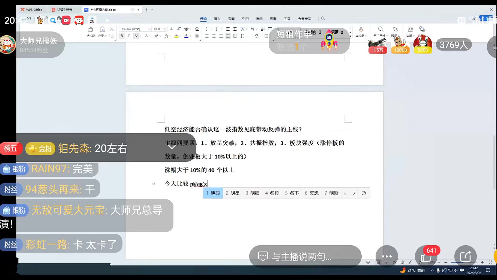This screenshot has height=280, width=497.
Task: Toggle underline formatting
Action: (136, 36)
